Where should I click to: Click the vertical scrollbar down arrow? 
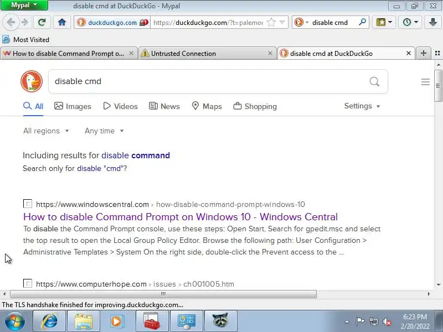click(438, 284)
